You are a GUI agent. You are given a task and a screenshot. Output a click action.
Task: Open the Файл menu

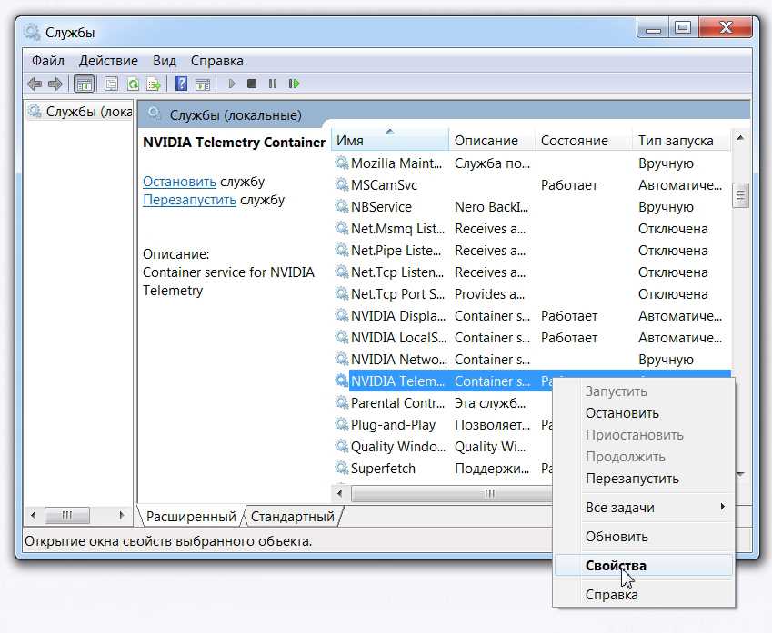click(x=47, y=61)
